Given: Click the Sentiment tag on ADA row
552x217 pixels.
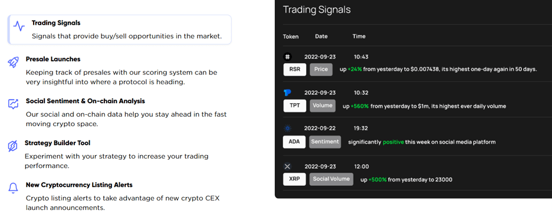Looking at the screenshot, I should click(x=325, y=142).
